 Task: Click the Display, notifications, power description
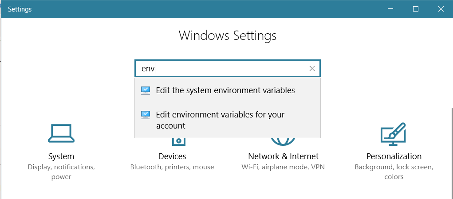(x=61, y=172)
